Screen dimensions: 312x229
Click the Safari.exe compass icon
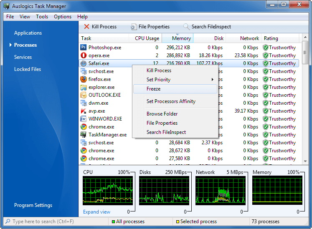tap(84, 63)
